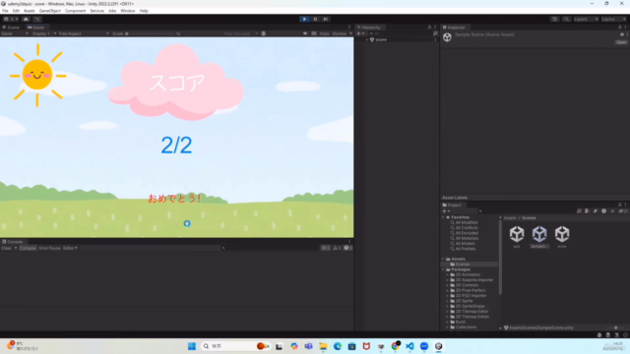Viewport: 630px width, 354px height.
Task: Toggle the Game view shortcuts icon
Action: coord(314,33)
